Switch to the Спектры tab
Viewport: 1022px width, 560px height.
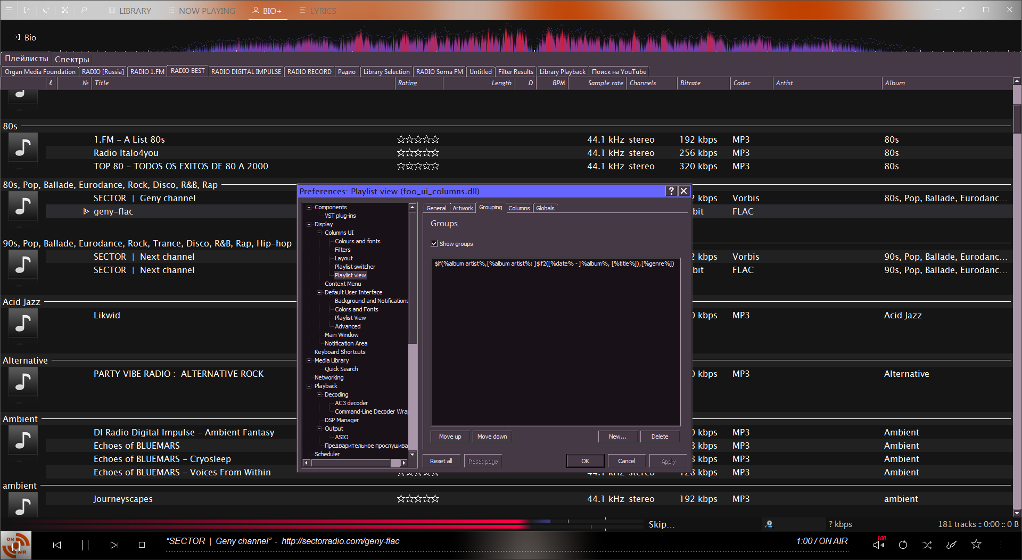(72, 59)
